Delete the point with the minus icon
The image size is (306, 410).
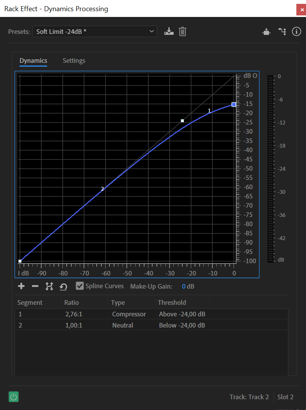pyautogui.click(x=35, y=286)
